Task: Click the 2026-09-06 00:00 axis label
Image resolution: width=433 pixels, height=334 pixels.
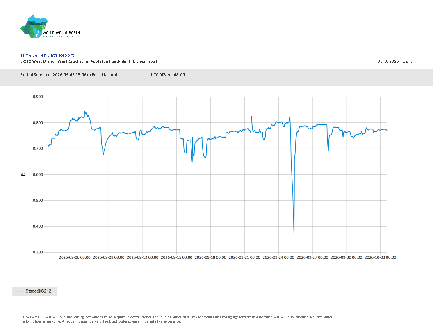Action: coord(75,257)
